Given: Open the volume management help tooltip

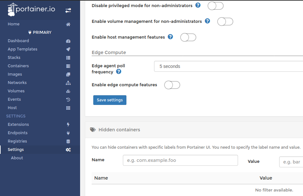Looking at the screenshot, I should pos(207,21).
